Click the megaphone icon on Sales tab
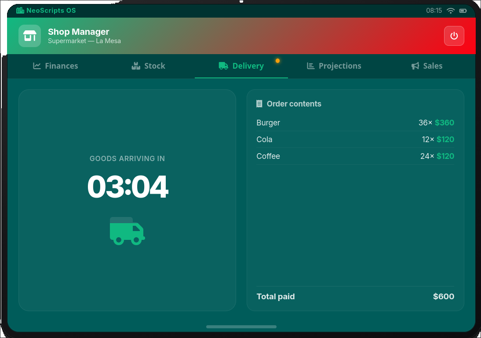Image resolution: width=481 pixels, height=338 pixels. (415, 66)
